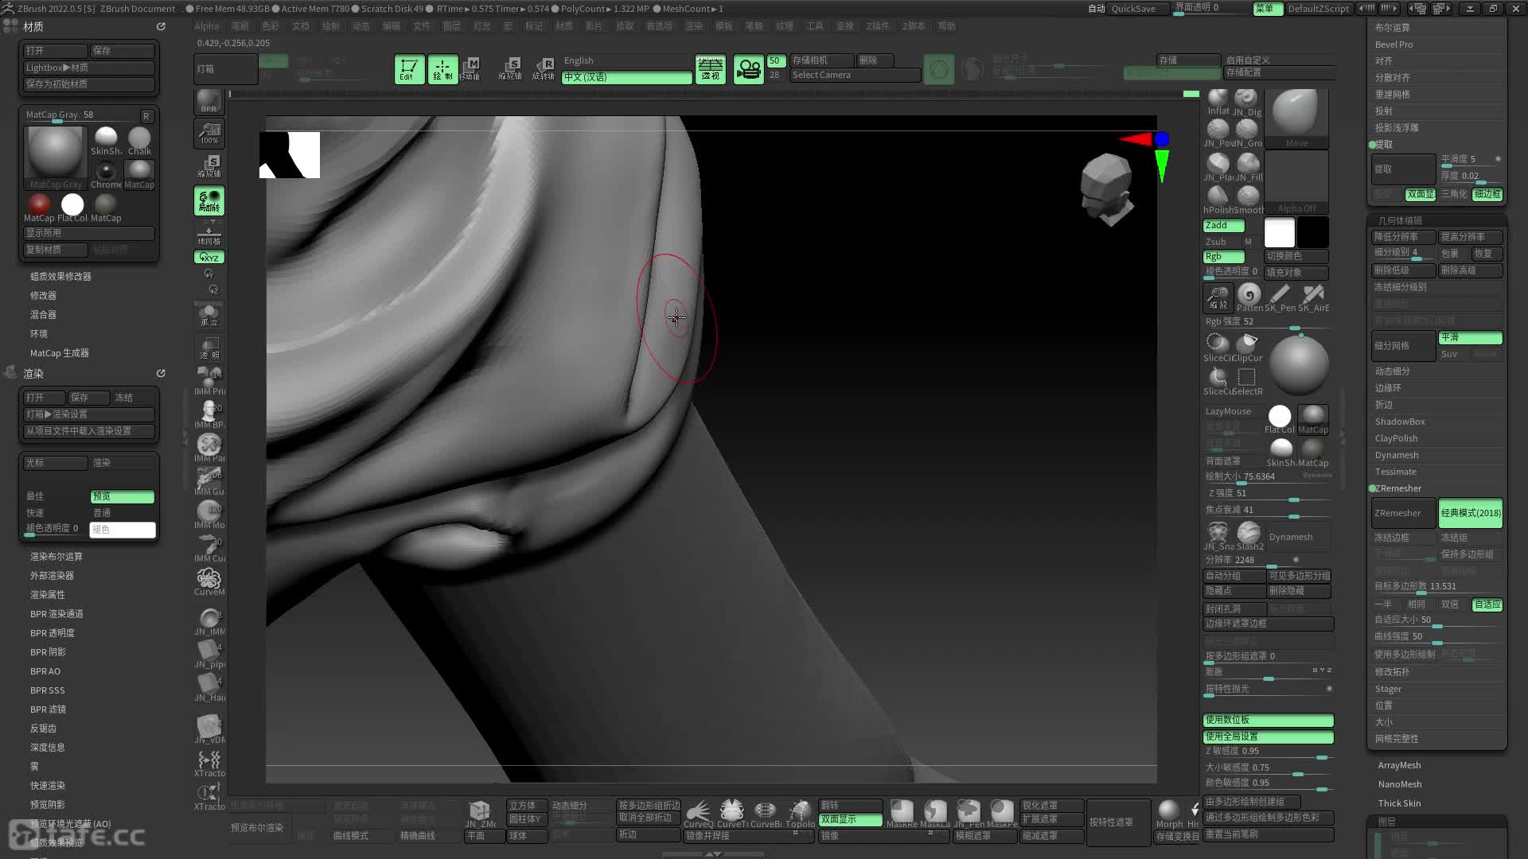Toggle 平滑 (Smt) subdivision option
The image size is (1528, 859).
pyautogui.click(x=1470, y=338)
